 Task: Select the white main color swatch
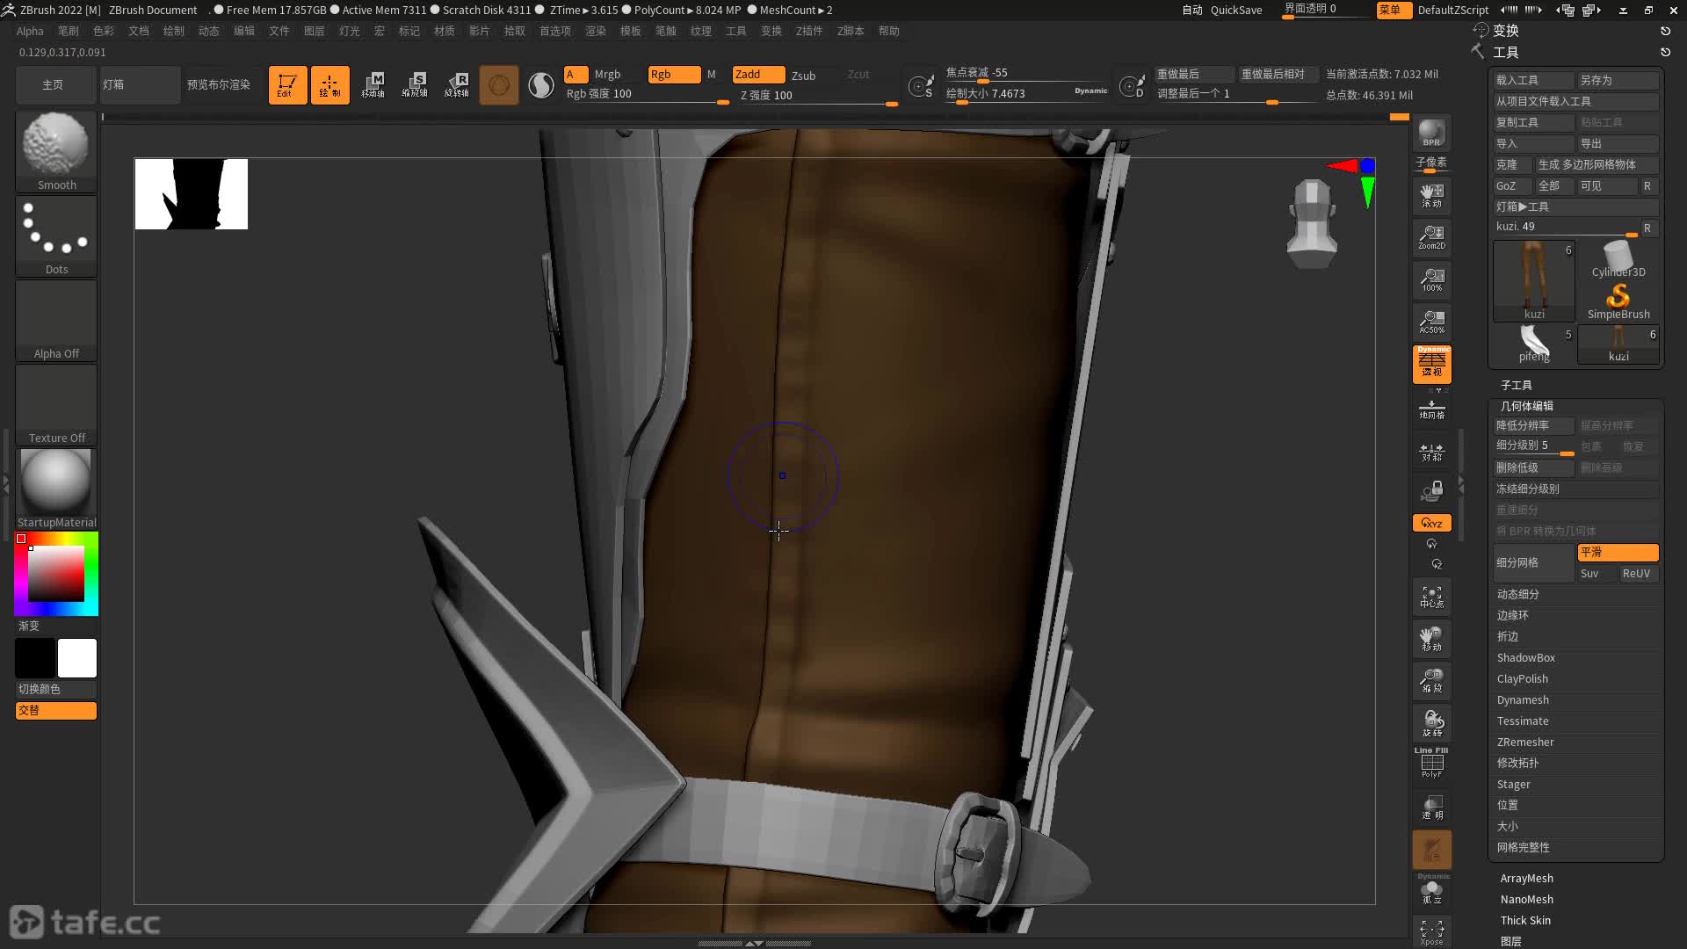click(x=77, y=658)
